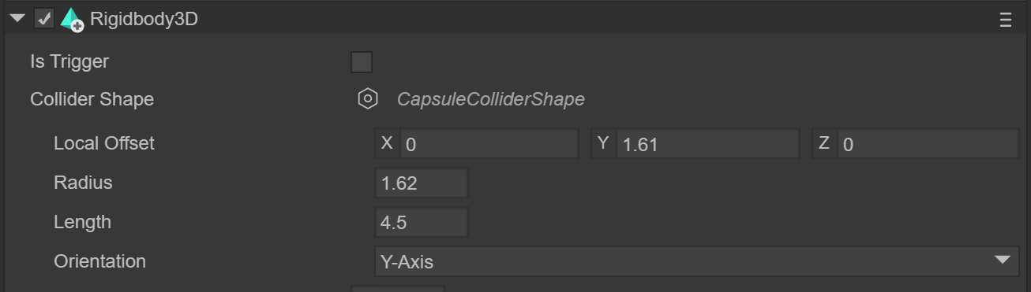Select the Length field showing 4.5
The image size is (1031, 292).
point(422,222)
